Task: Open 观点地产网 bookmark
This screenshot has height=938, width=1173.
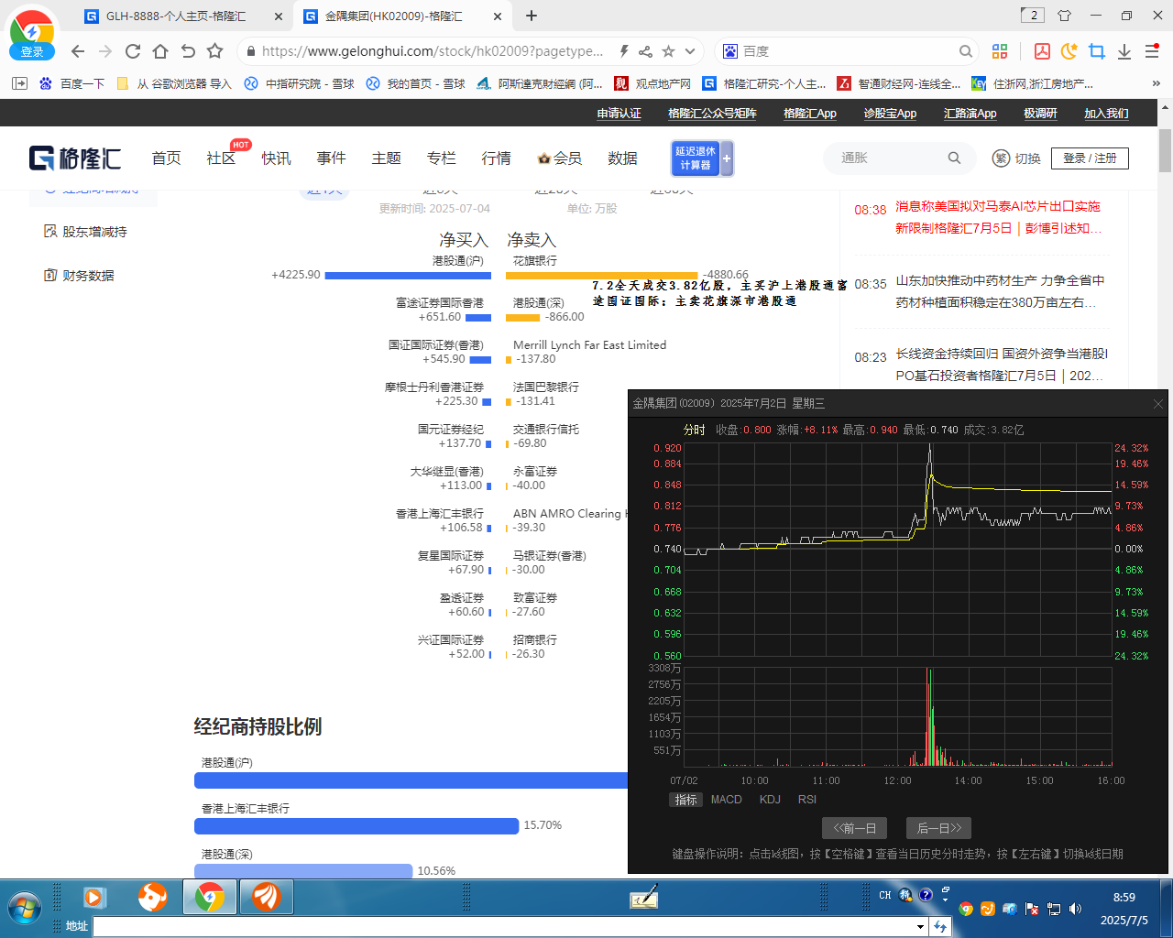Action: click(x=653, y=83)
